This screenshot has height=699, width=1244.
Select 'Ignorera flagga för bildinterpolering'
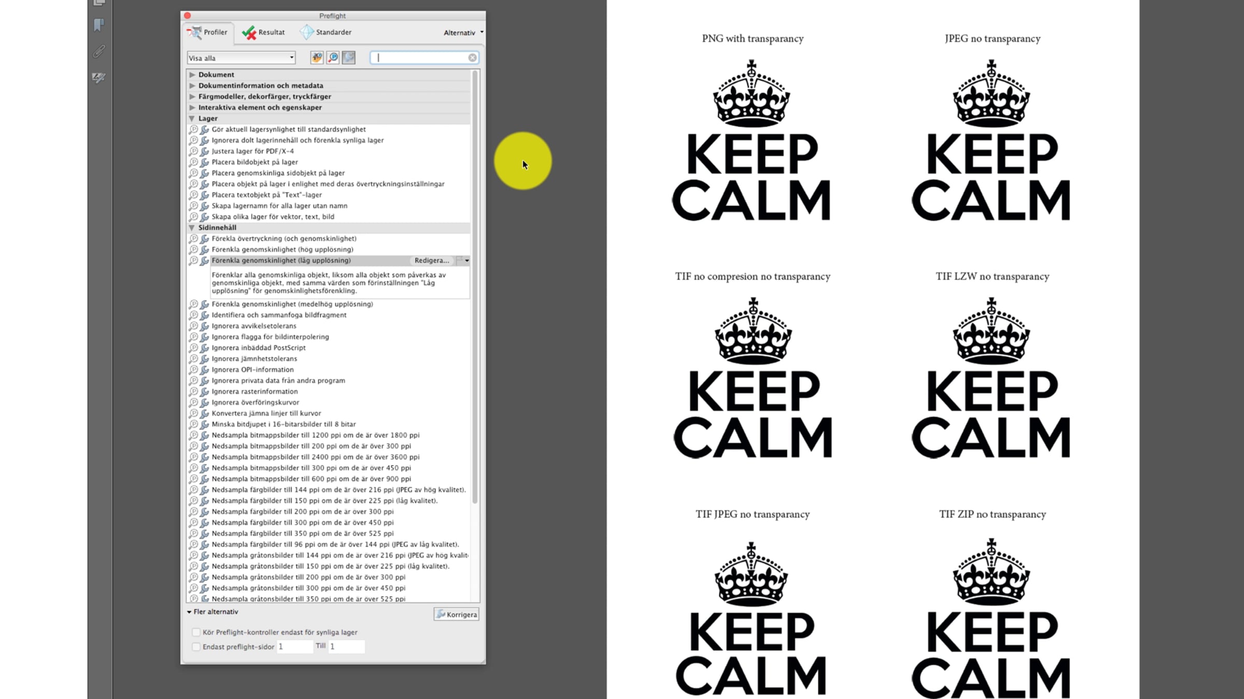tap(270, 337)
